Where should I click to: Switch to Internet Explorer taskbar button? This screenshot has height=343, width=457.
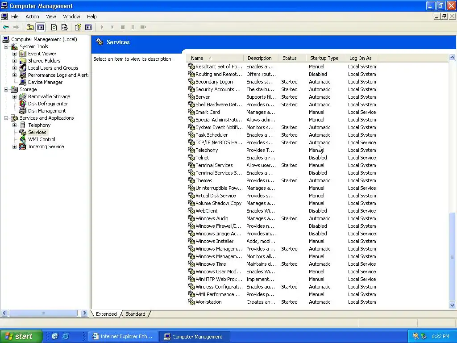tap(123, 336)
